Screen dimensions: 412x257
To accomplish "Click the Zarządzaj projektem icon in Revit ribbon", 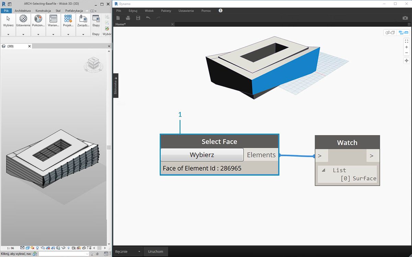I will 83,19.
